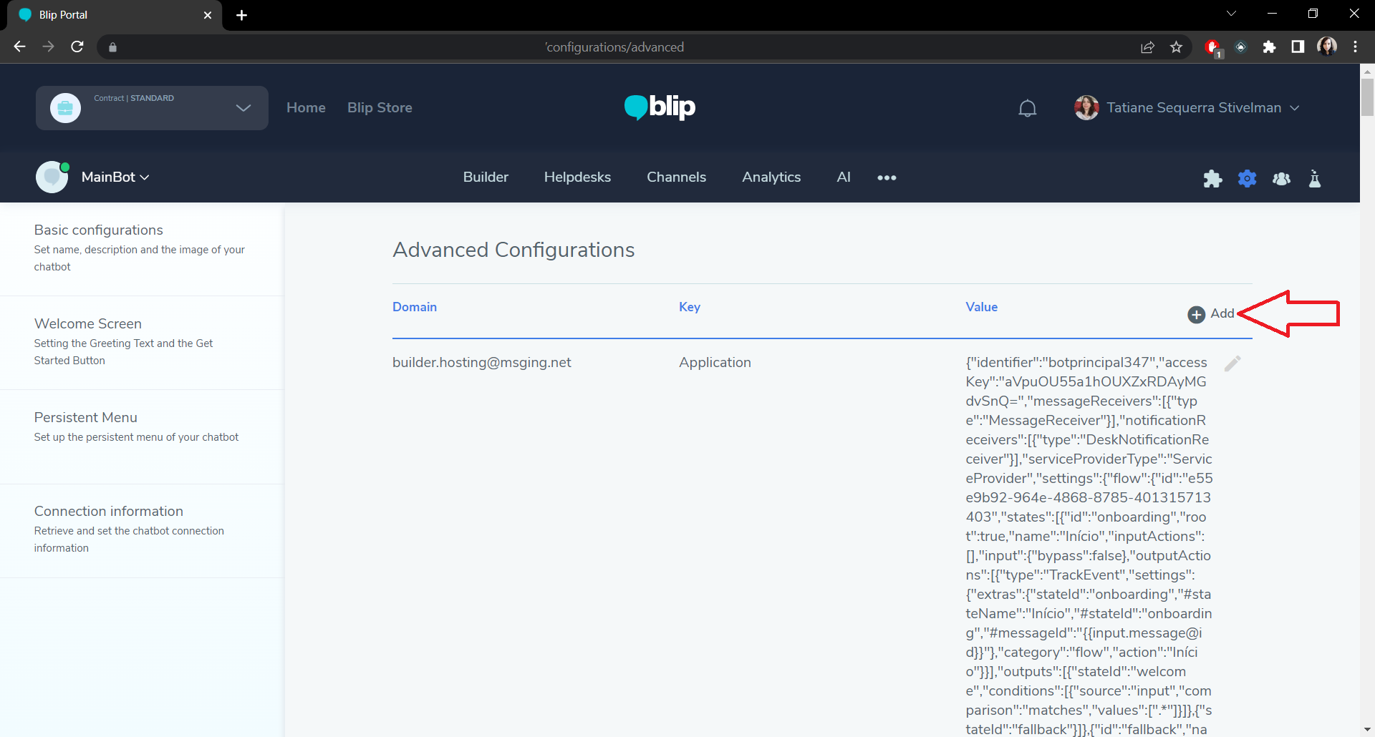Click the JSON value text starting with identifier

point(1089,546)
